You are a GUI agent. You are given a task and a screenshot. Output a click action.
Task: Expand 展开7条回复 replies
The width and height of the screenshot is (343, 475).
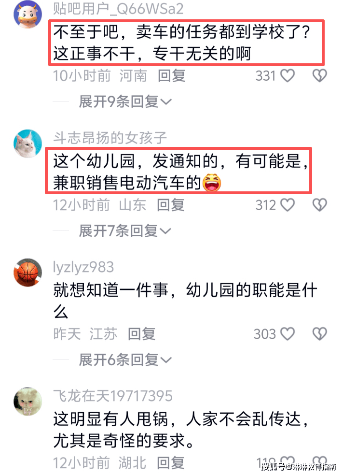(125, 231)
